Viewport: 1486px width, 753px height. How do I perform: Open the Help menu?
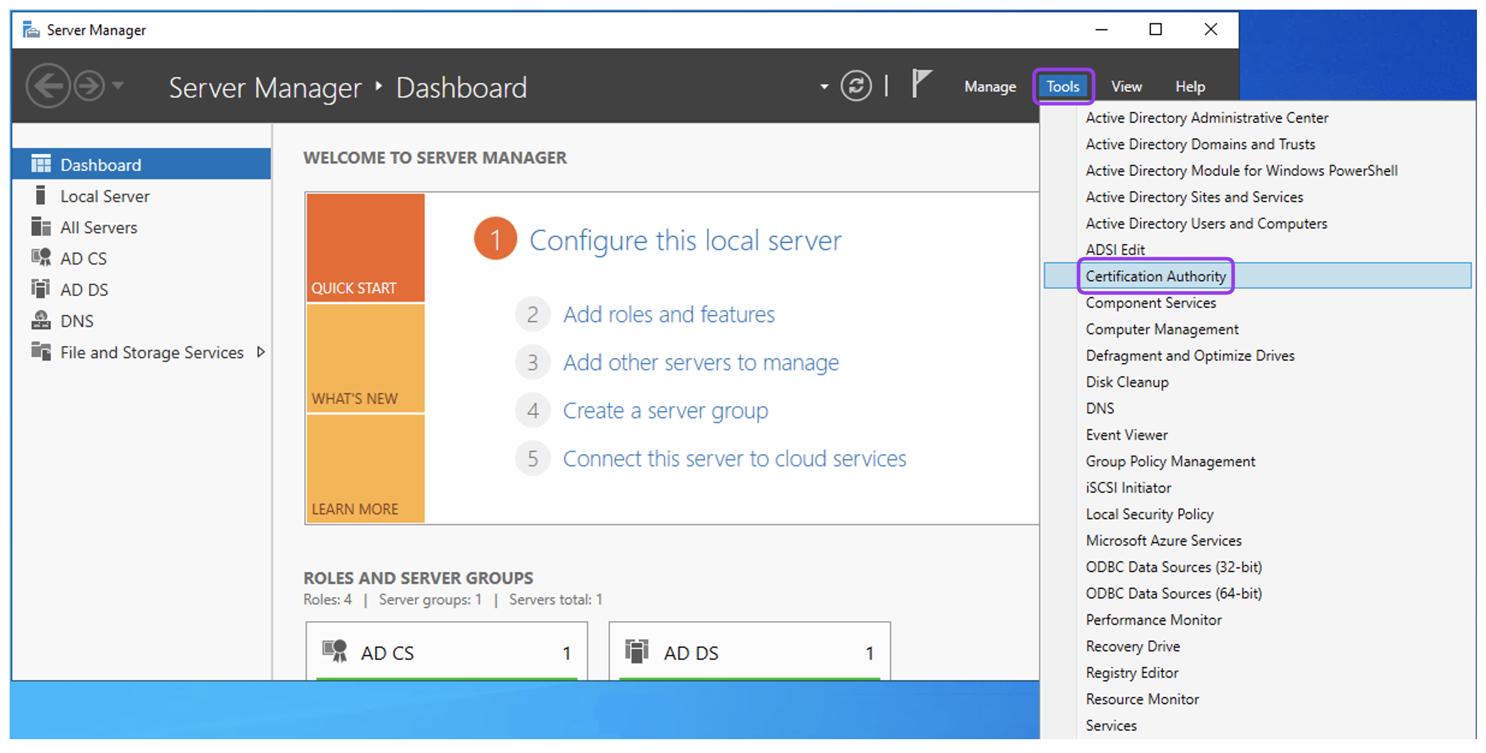point(1190,87)
